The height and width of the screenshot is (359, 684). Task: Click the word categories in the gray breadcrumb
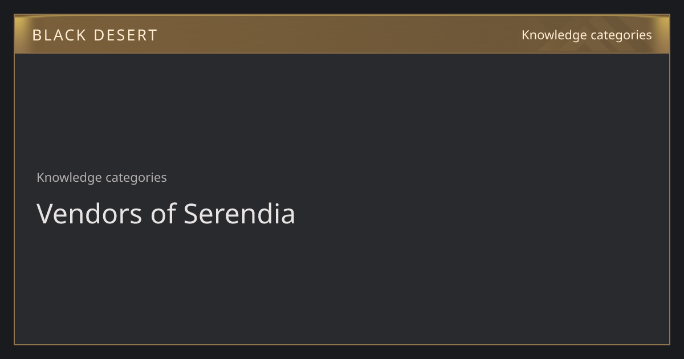(x=136, y=178)
